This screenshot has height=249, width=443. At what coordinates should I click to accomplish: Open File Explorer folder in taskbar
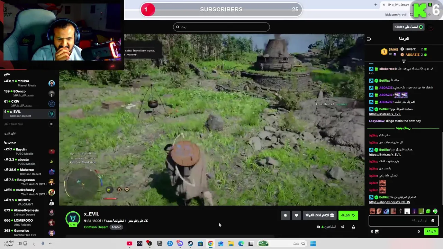click(231, 243)
